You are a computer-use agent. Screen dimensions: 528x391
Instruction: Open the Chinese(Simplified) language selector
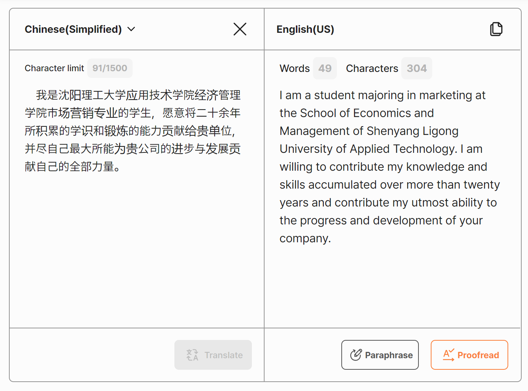(73, 29)
